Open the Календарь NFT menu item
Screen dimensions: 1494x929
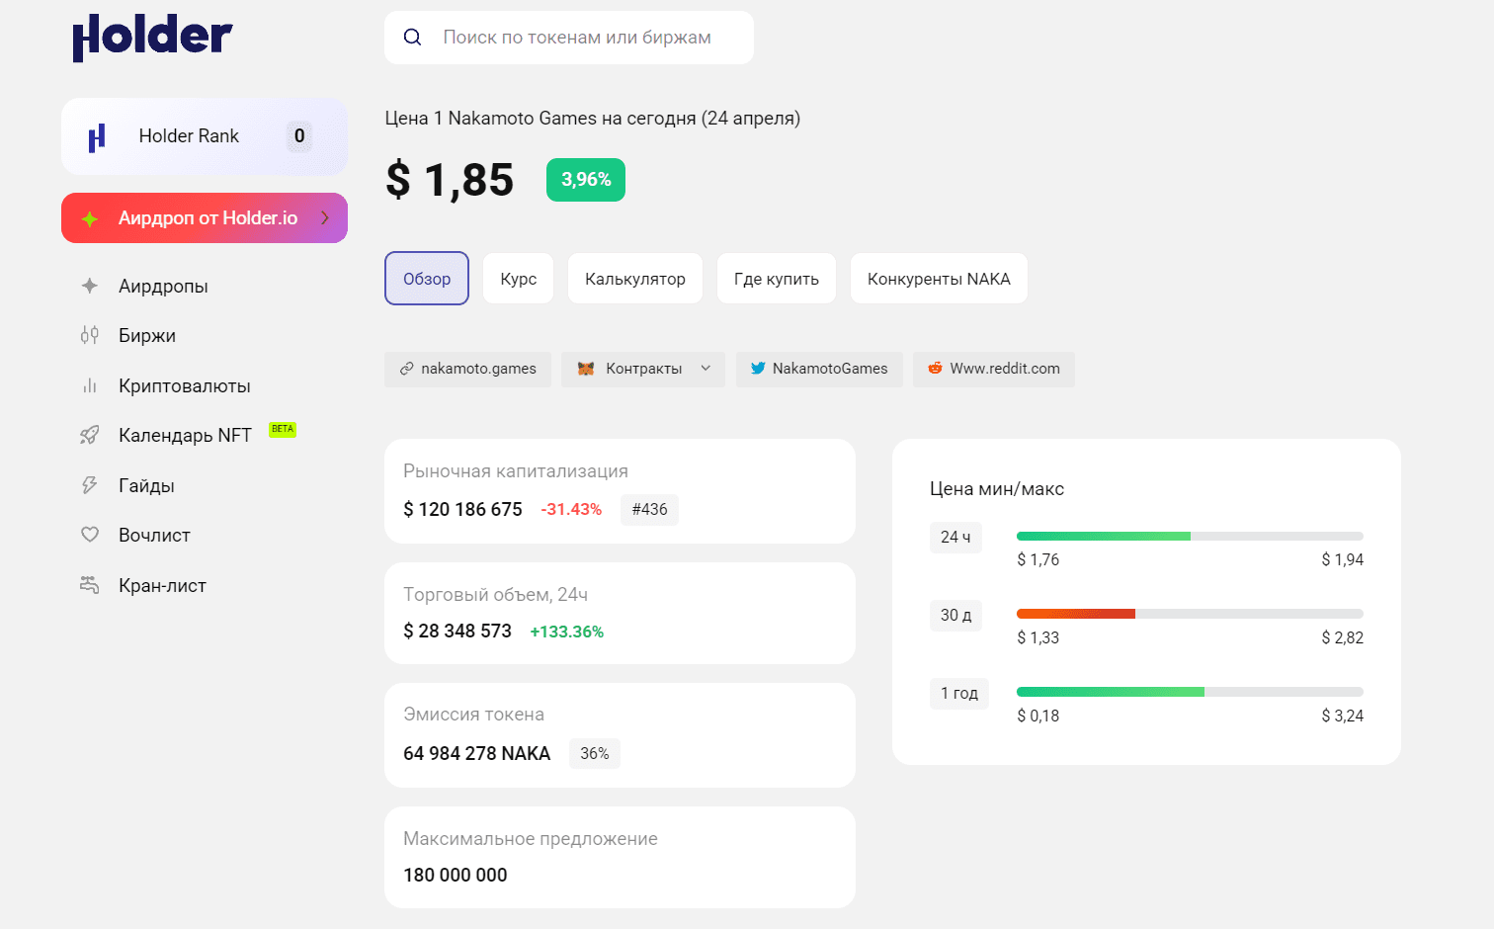coord(185,435)
